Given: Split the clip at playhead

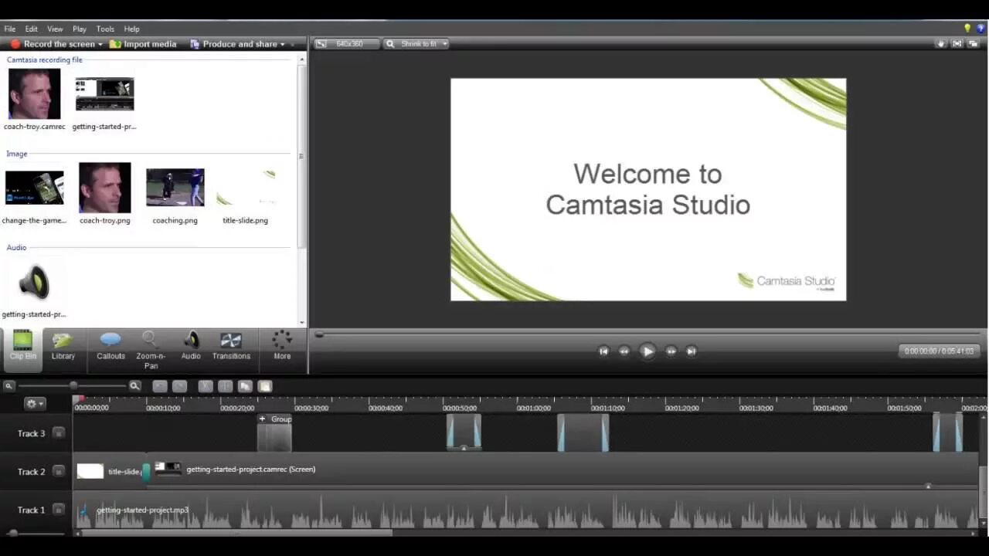Looking at the screenshot, I should pyautogui.click(x=226, y=386).
